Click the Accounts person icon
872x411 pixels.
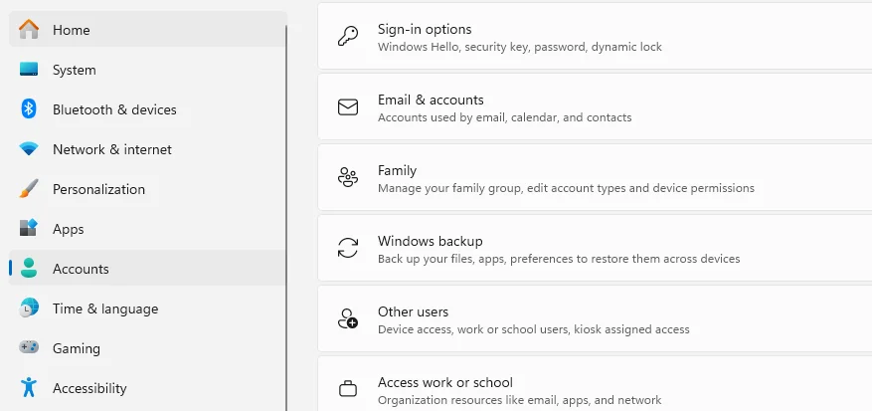point(29,269)
